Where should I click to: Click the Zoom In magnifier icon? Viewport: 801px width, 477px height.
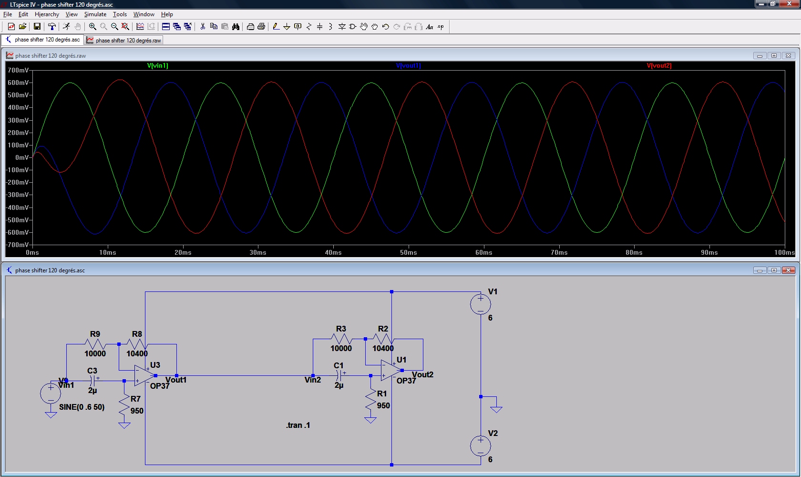pos(92,27)
